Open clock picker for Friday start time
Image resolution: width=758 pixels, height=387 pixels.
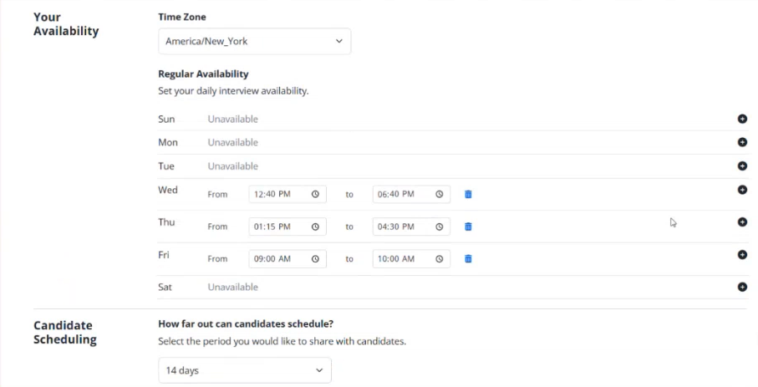[x=315, y=259]
